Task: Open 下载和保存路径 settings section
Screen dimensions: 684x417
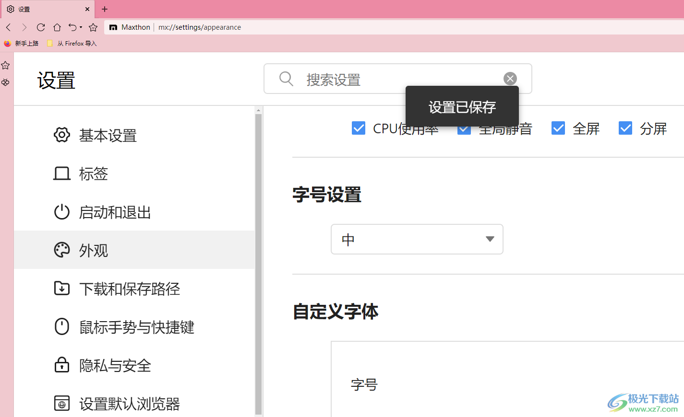Action: (x=134, y=289)
